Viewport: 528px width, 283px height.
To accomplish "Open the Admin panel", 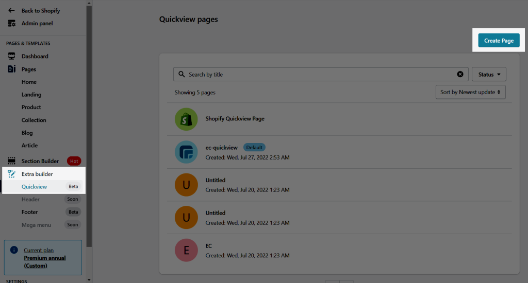I will 37,23.
